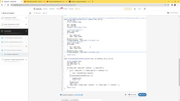
Task: Click the Run Code button
Action: point(132,95)
